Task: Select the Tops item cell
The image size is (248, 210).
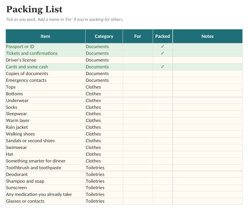Action: (x=46, y=87)
